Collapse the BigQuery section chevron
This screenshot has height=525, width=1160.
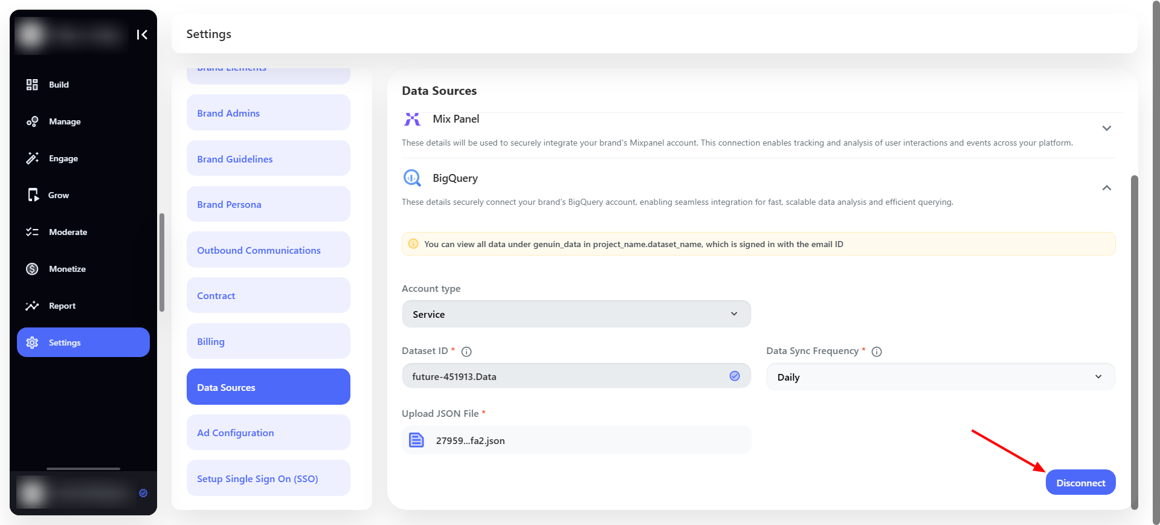(1107, 188)
